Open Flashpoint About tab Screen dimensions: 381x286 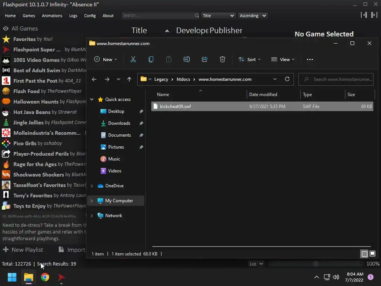coord(108,16)
